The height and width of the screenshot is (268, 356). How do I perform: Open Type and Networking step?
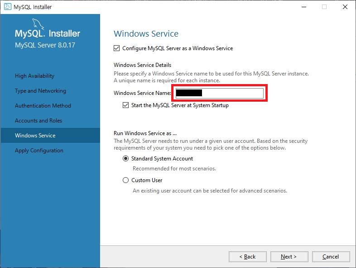(40, 91)
